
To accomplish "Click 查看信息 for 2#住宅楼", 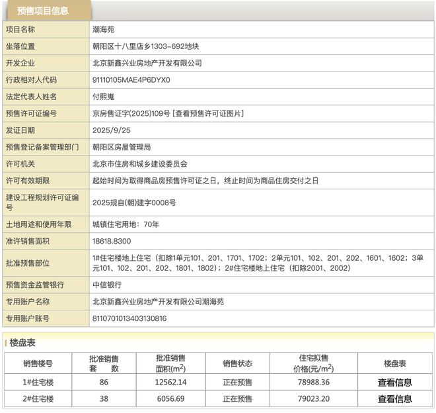I will coord(394,398).
